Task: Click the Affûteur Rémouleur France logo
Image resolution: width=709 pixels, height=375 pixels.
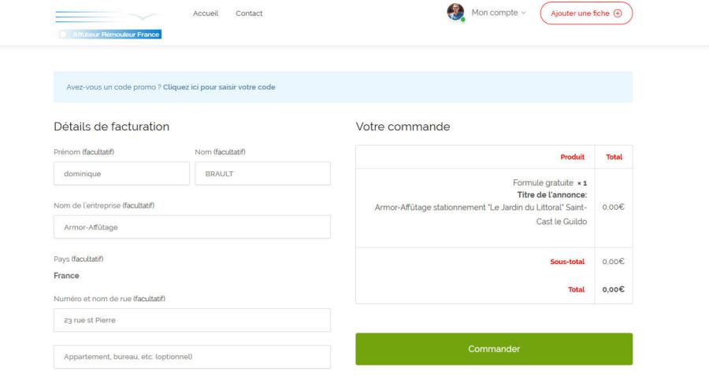Action: (109, 23)
